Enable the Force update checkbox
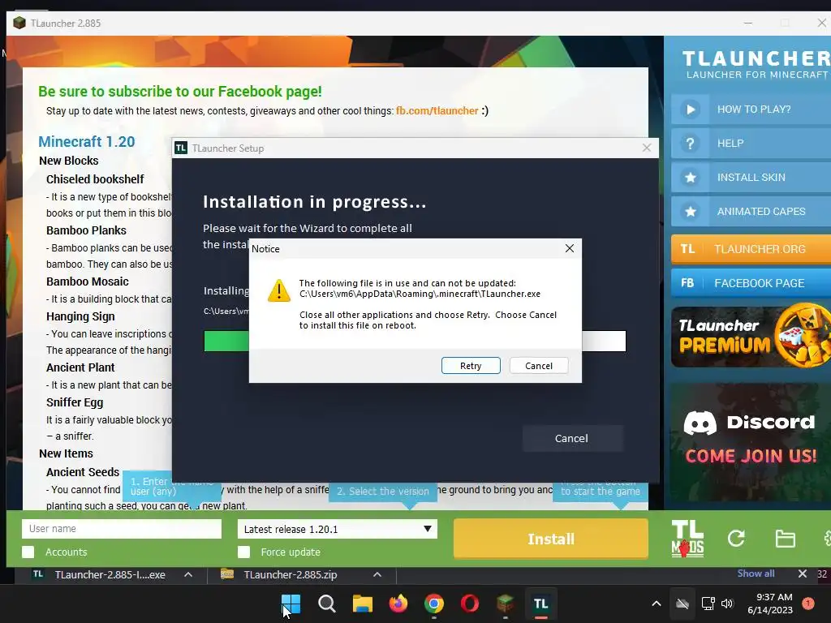 (x=243, y=552)
